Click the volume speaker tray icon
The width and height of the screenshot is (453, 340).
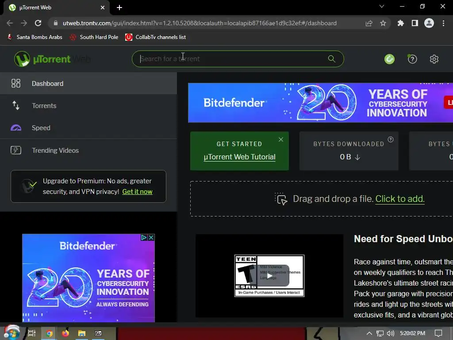[x=390, y=333]
